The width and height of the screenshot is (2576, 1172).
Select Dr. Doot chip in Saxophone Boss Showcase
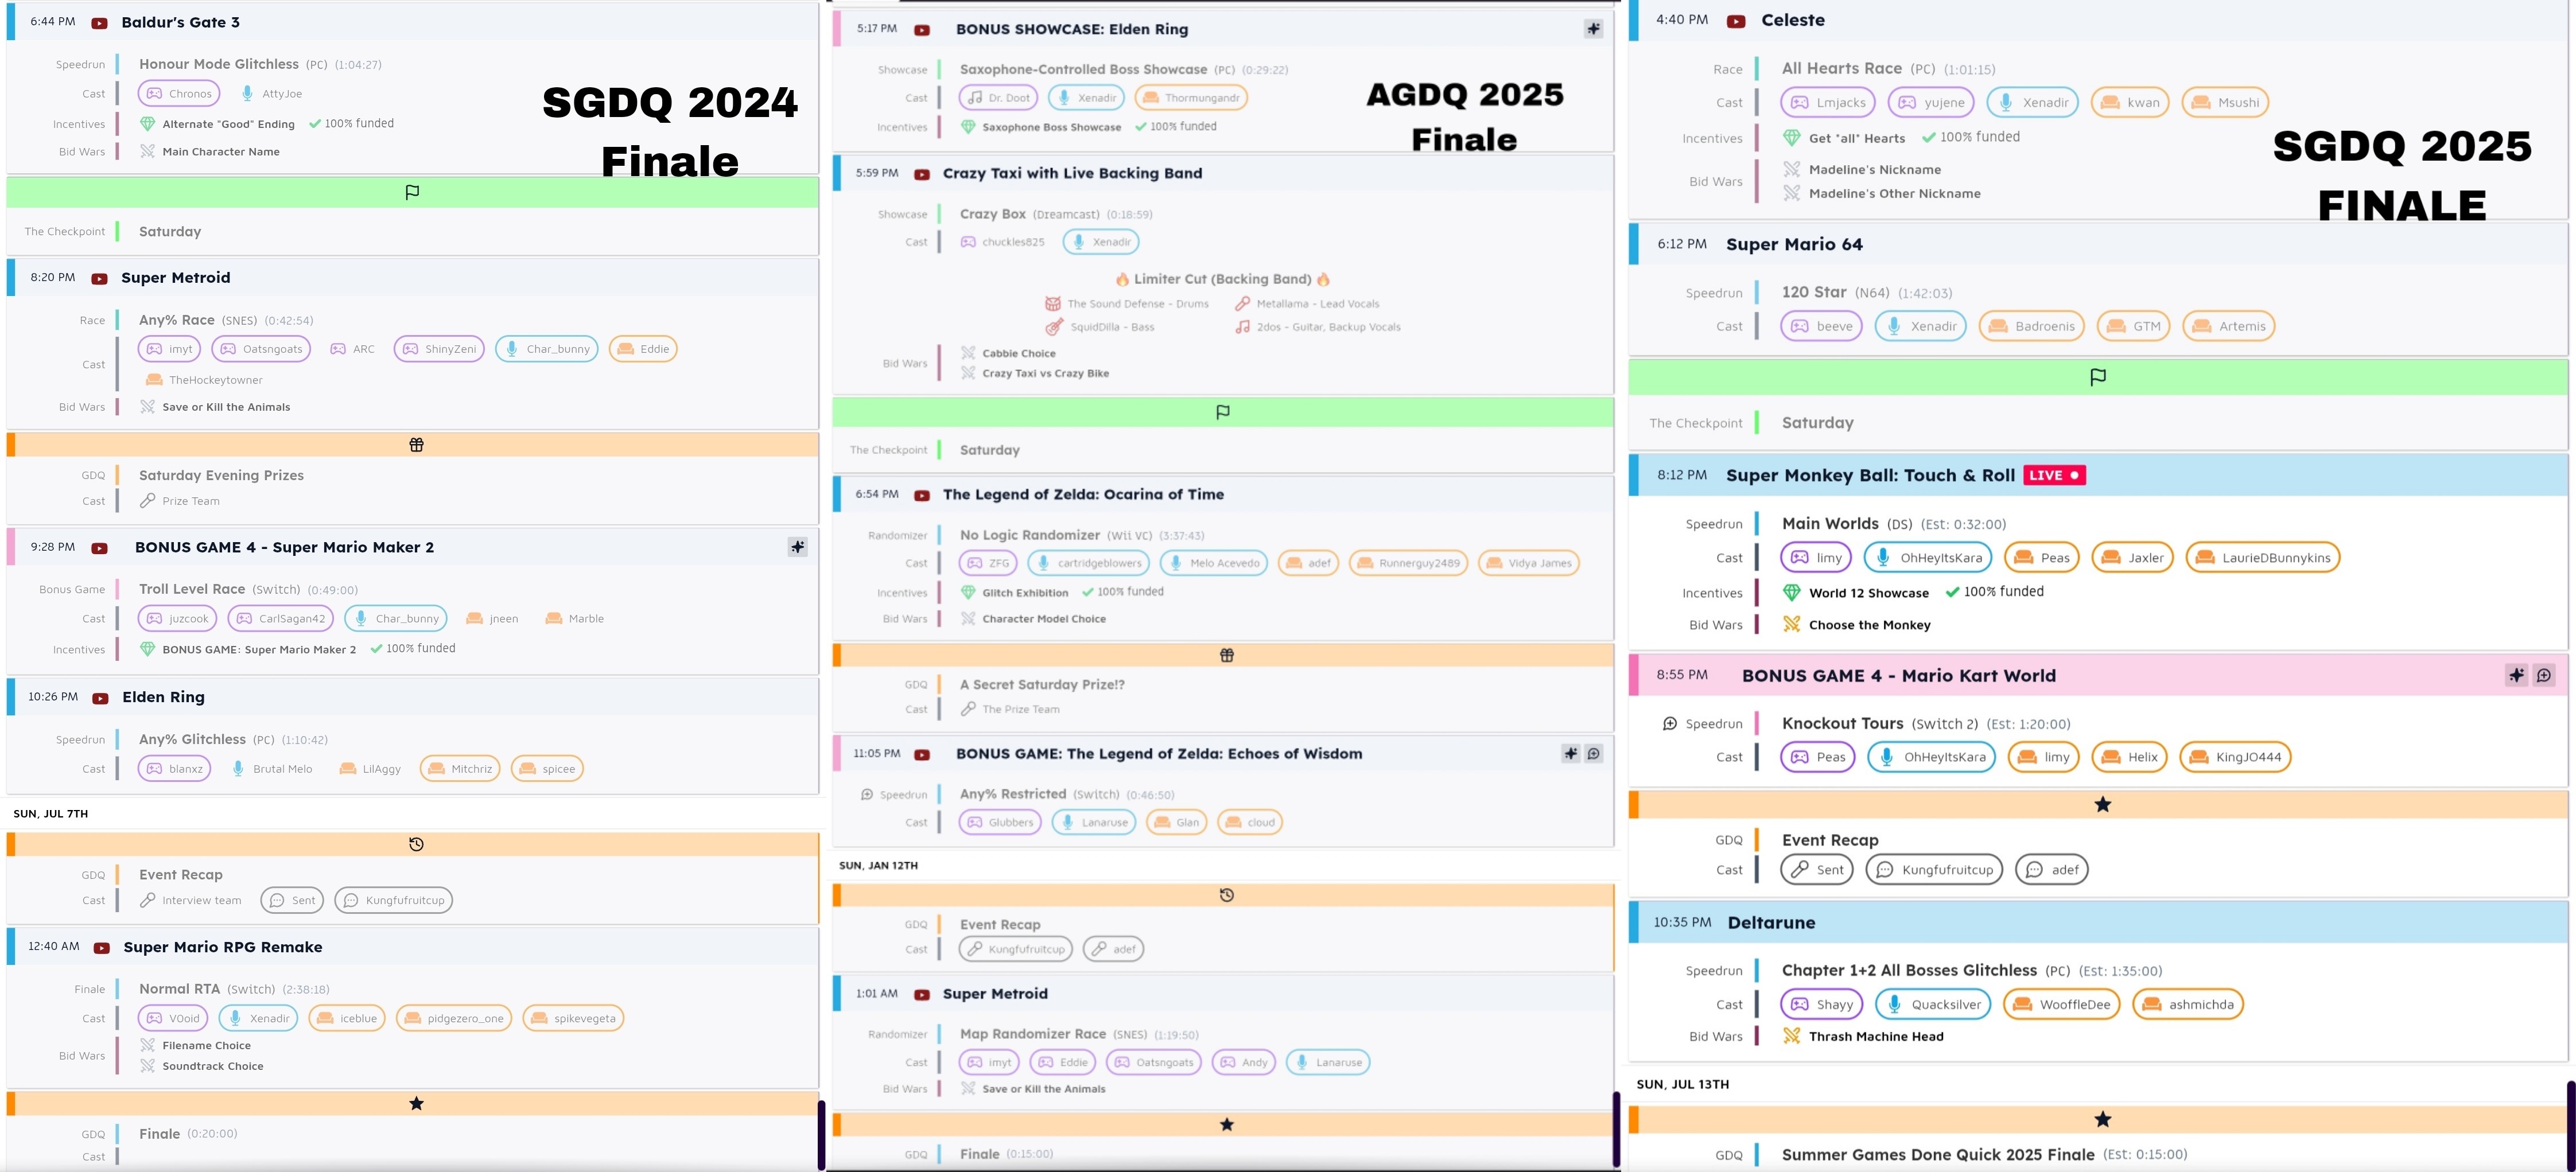coord(998,98)
